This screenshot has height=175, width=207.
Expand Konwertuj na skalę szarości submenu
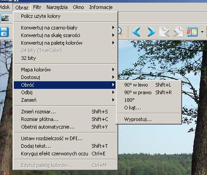pos(65,35)
